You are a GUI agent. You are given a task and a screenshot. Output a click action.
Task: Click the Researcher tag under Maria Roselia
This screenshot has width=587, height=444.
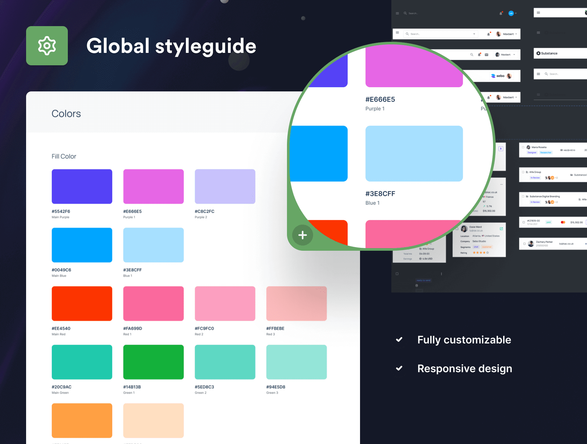click(546, 152)
